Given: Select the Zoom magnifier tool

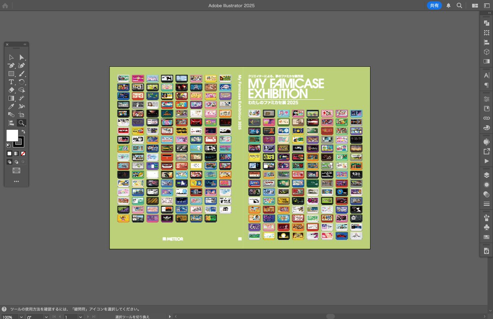Looking at the screenshot, I should (x=21, y=123).
